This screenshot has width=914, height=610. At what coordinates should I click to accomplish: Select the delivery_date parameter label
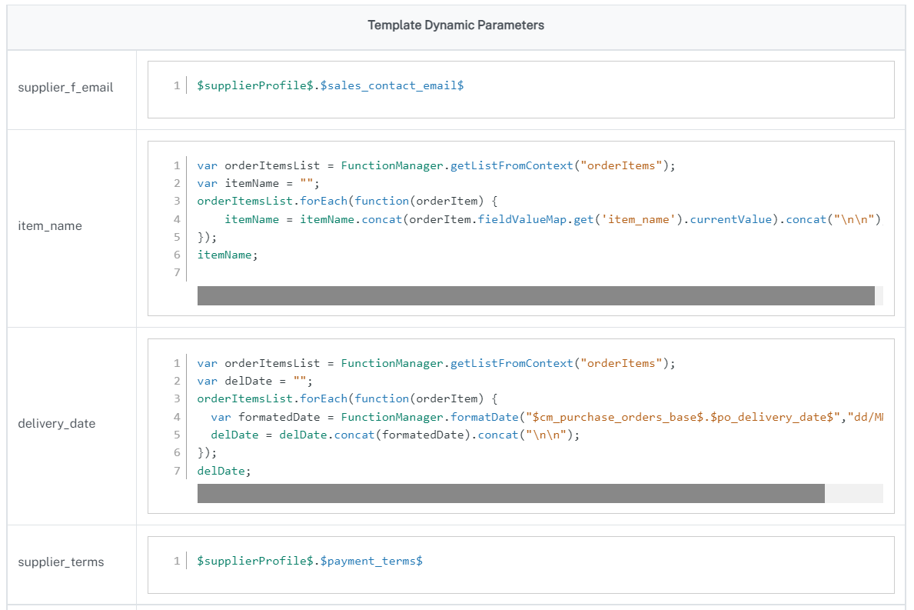coord(56,424)
